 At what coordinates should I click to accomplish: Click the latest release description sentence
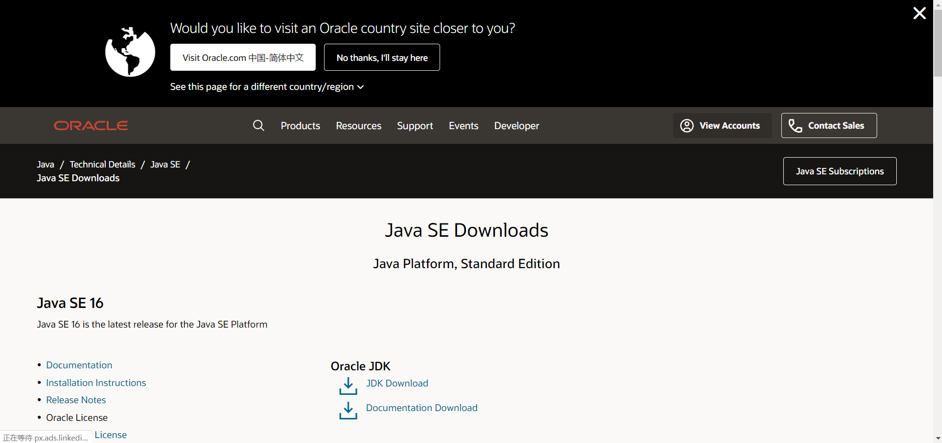point(152,324)
